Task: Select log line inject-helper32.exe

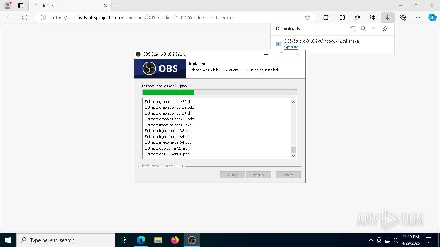Action: (x=168, y=125)
